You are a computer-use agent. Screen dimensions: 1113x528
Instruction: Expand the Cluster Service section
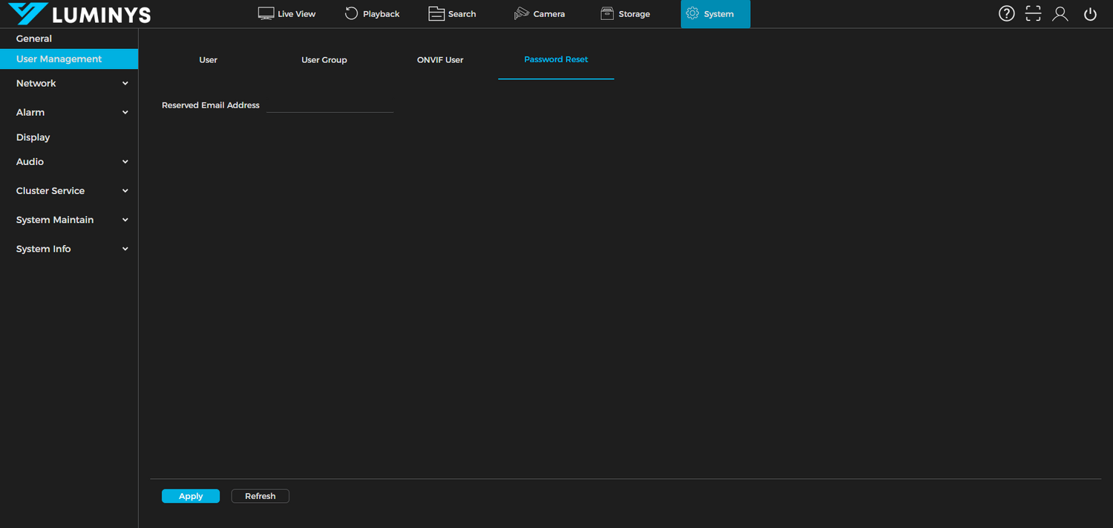click(x=69, y=191)
